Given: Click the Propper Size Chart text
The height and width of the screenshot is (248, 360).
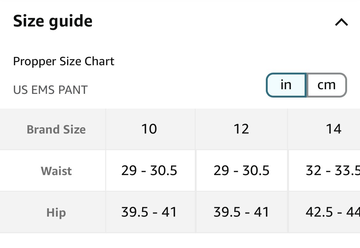Looking at the screenshot, I should (x=64, y=62).
